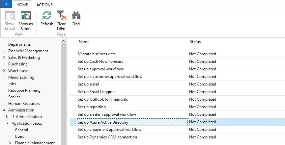Click the Refresh icon
Image resolution: width=285 pixels, height=145 pixels.
(47, 15)
